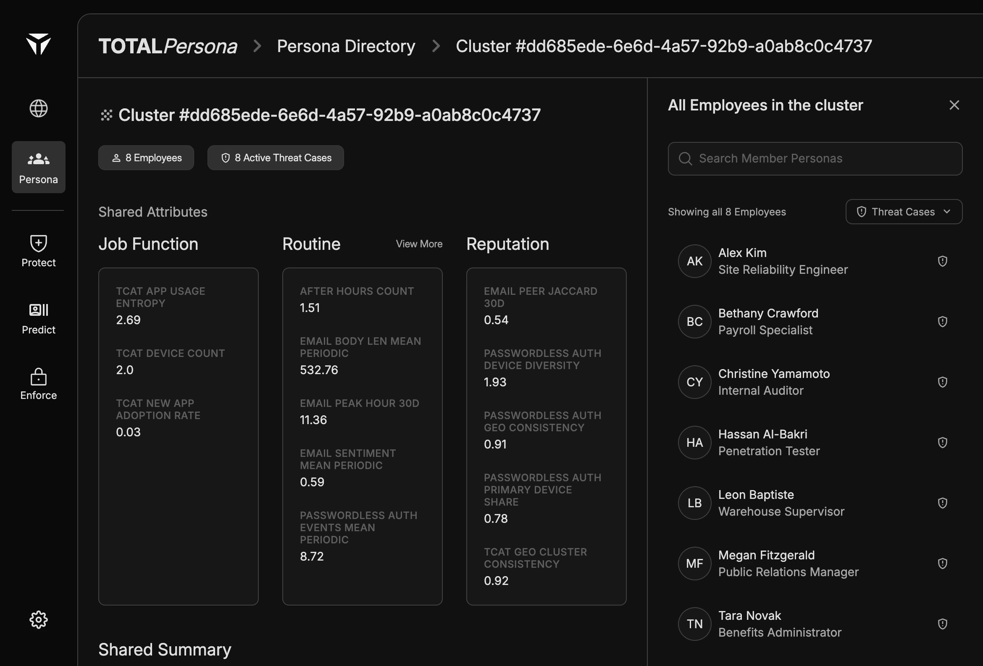Focus the Search Member Personas field
This screenshot has width=983, height=666.
tap(815, 159)
